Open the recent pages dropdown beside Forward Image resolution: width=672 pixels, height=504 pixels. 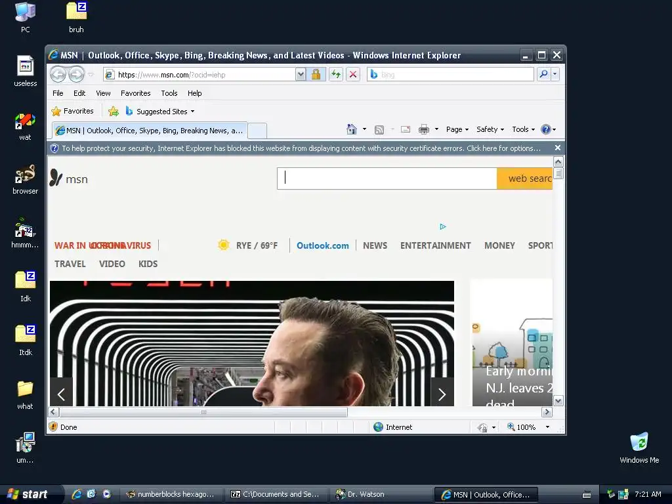click(91, 75)
